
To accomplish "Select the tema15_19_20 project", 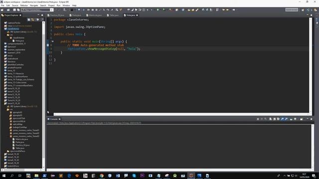I will tap(13, 103).
